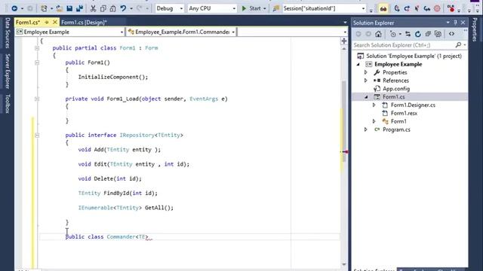Click the Paste clipboard icon
483x271 pixels.
tap(112, 8)
